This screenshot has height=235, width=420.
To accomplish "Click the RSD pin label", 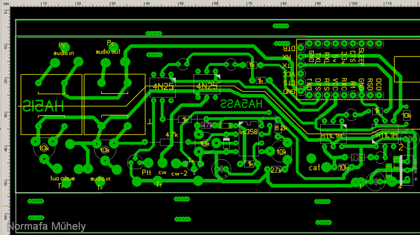I will pyautogui.click(x=370, y=84).
